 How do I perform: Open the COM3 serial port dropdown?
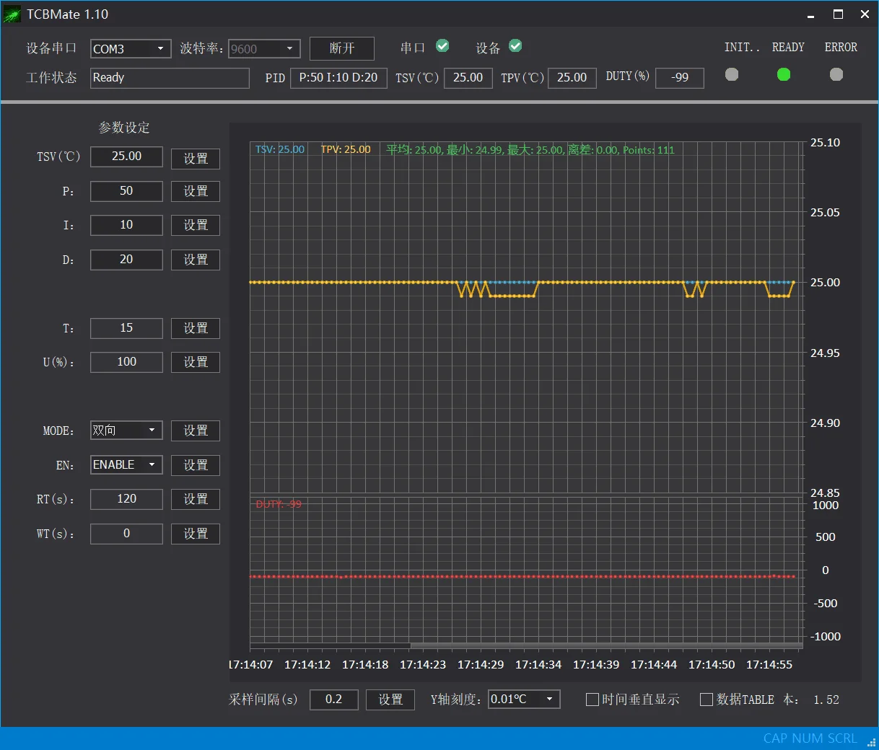click(x=160, y=48)
